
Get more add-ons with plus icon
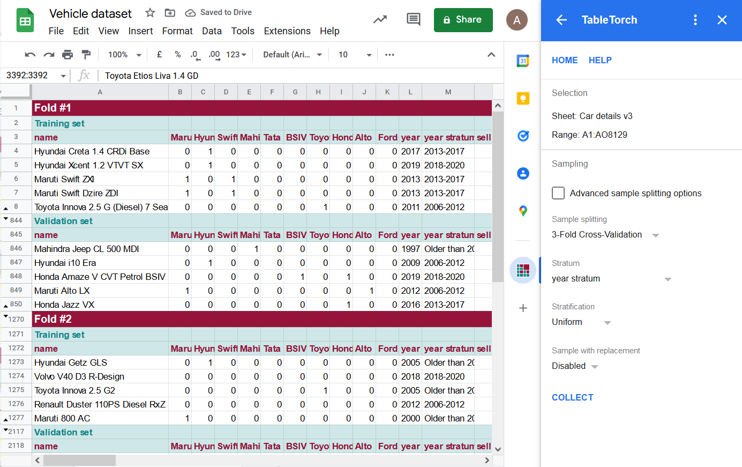click(523, 308)
